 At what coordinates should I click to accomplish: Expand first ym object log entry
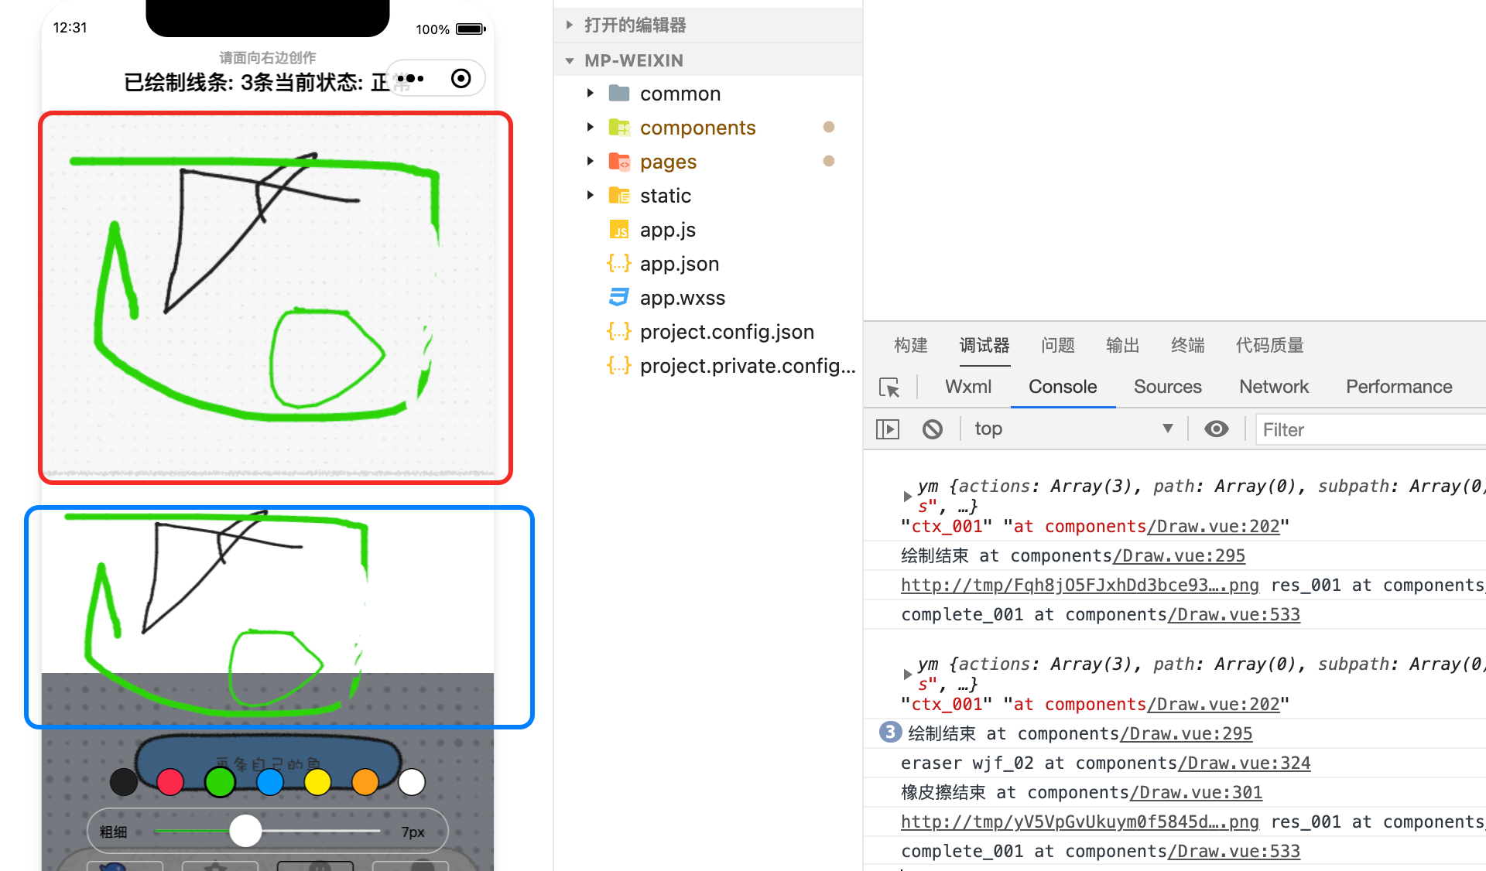coord(907,496)
